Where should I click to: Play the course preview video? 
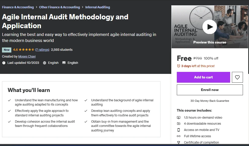click(x=210, y=27)
